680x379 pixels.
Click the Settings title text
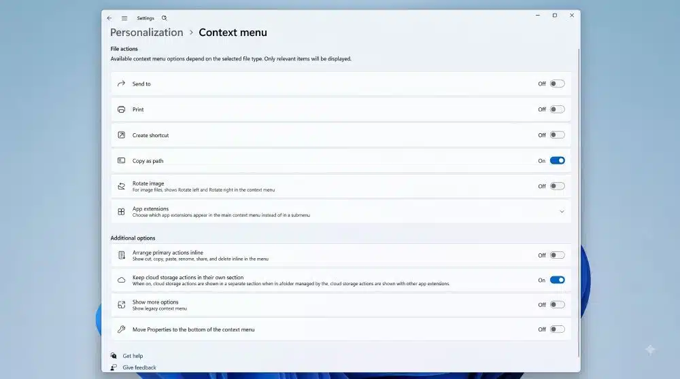pyautogui.click(x=146, y=18)
